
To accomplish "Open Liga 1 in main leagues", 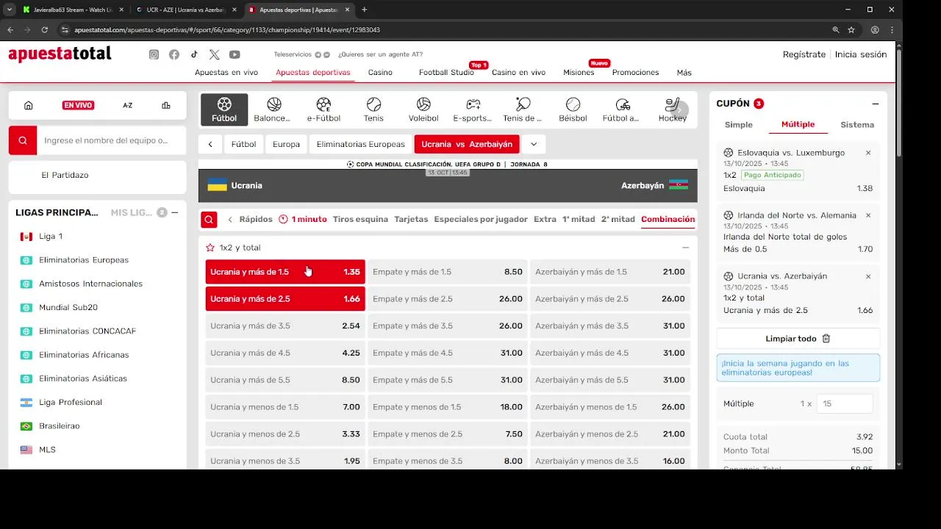I will tap(51, 237).
